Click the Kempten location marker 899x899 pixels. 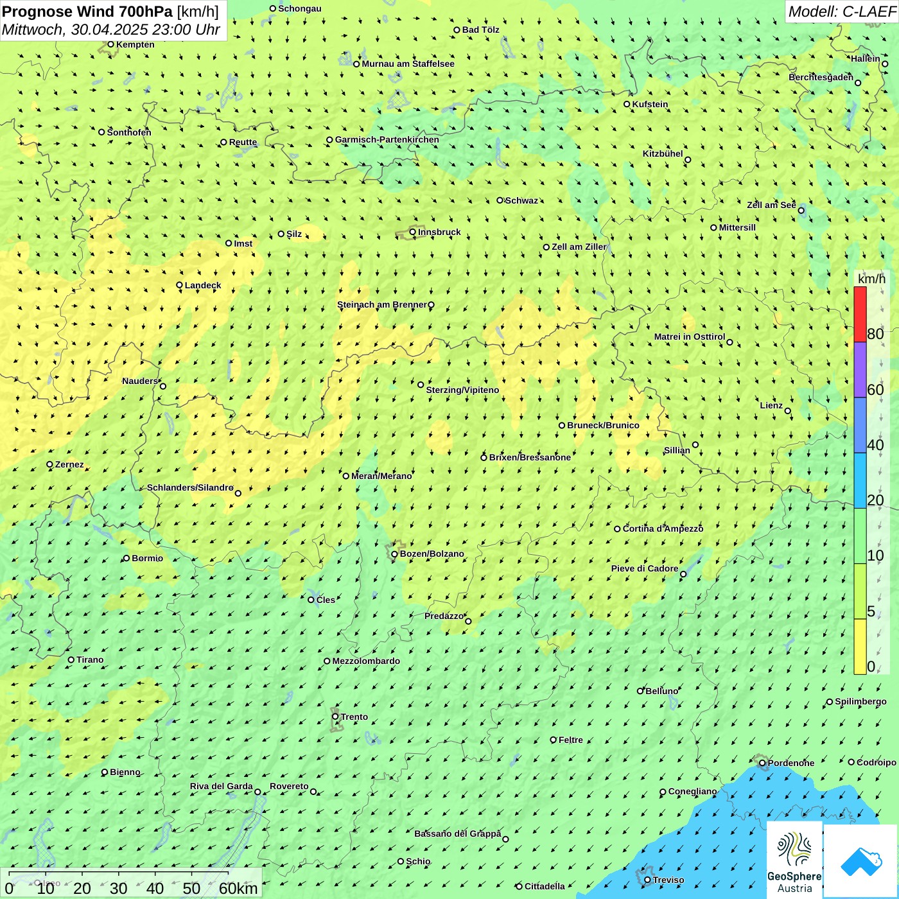tap(110, 44)
